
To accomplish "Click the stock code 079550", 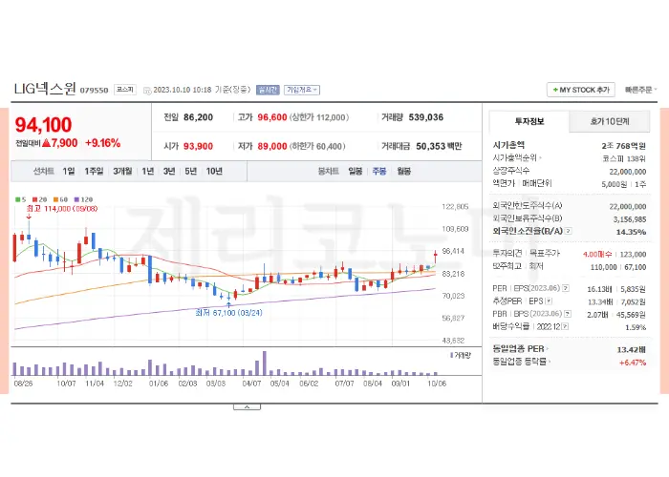I will pyautogui.click(x=95, y=91).
